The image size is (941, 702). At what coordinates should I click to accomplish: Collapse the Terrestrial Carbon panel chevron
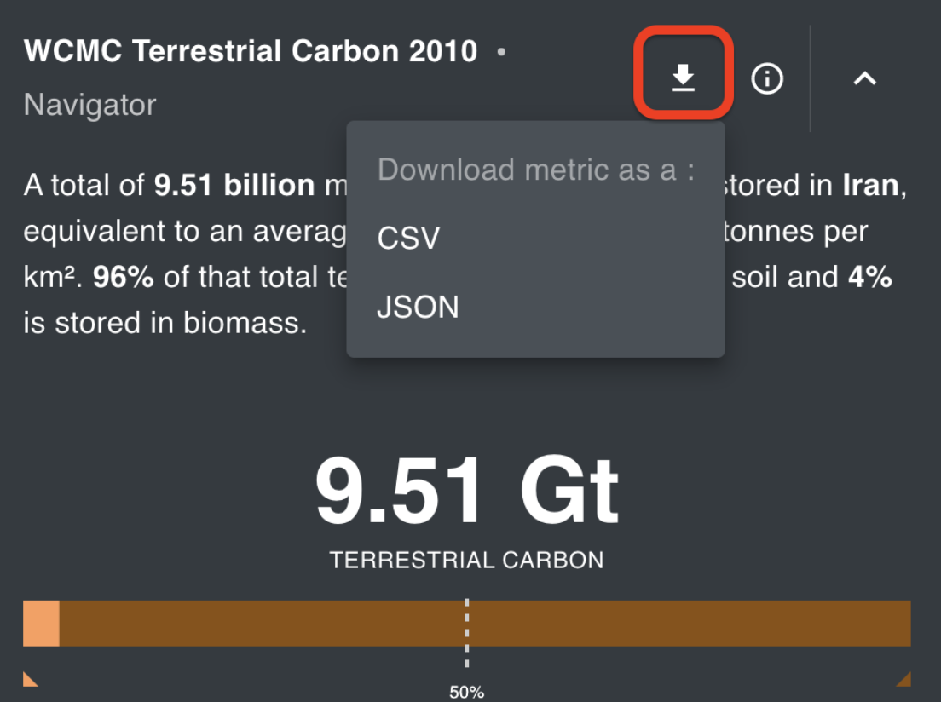[864, 79]
